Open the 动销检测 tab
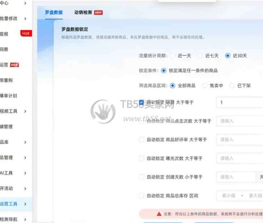The height and width of the screenshot is (223, 263). click(83, 12)
